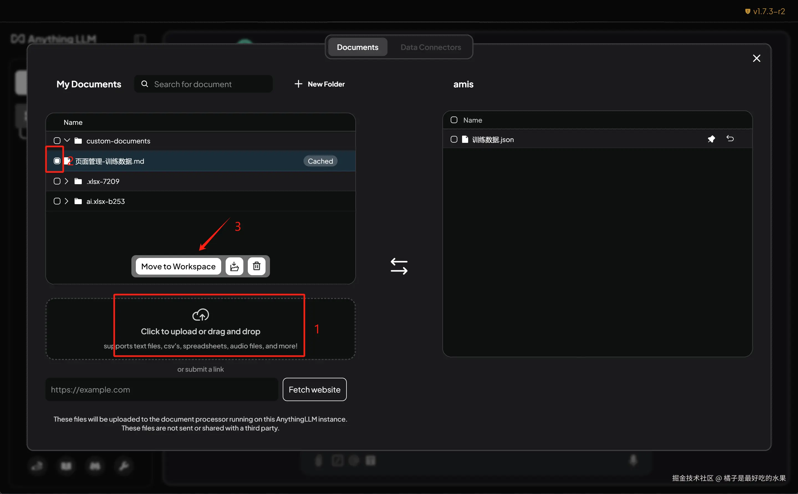Tick the 训练数据.json checkbox

(x=454, y=140)
